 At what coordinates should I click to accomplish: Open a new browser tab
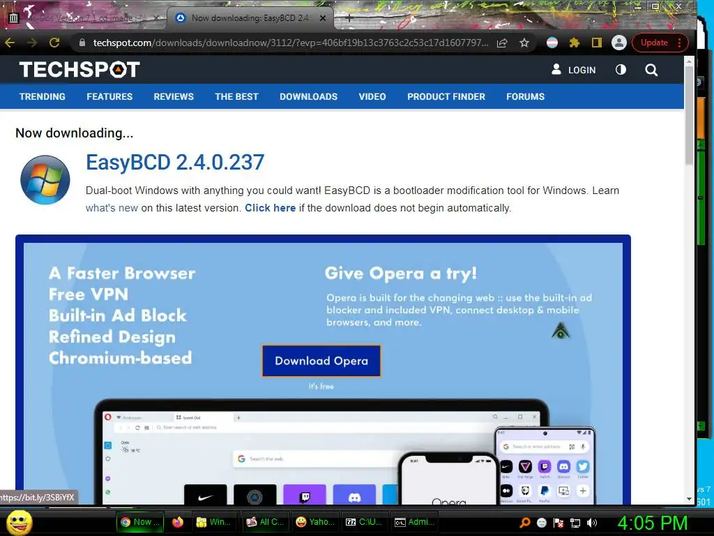tap(349, 18)
